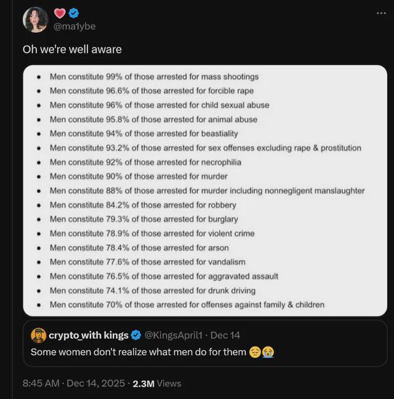Click the blue verified badge beside the heart
394x399 pixels.
[73, 13]
